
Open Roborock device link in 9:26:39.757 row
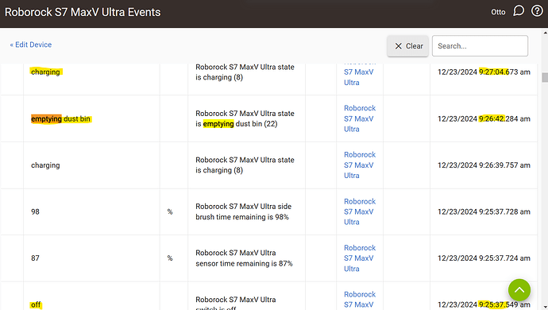tap(360, 165)
